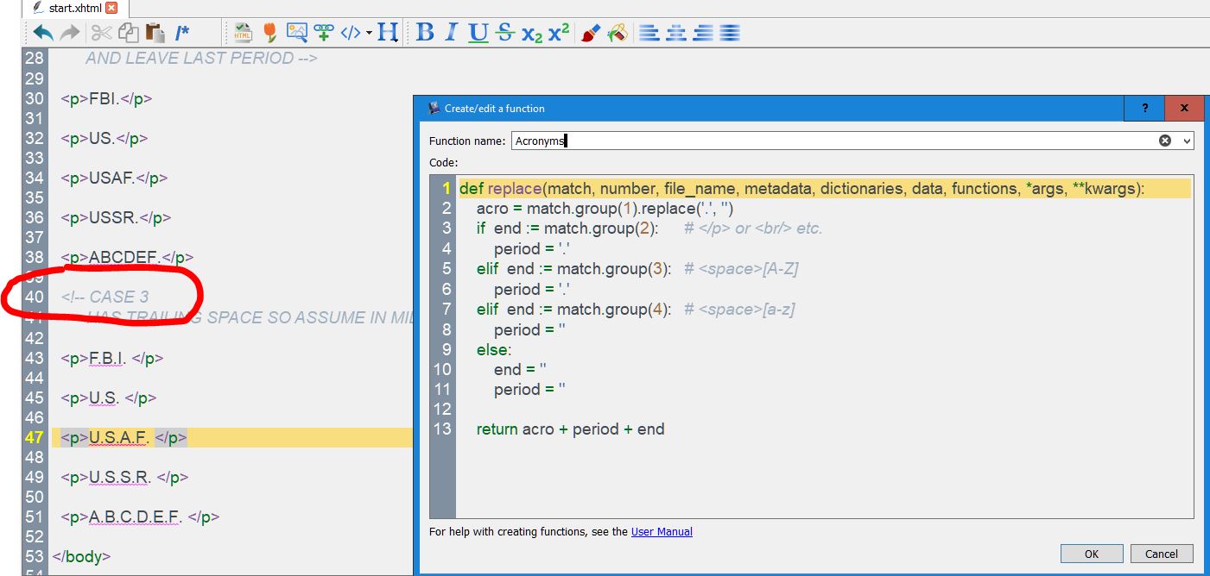Click 'AND LEAVE LAST PERIOD' comment line
The image size is (1210, 576).
(201, 58)
